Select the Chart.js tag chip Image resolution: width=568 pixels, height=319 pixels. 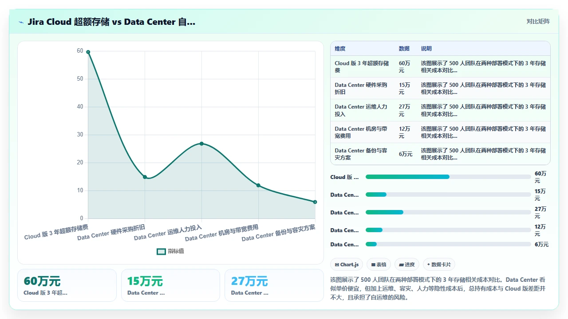(347, 265)
